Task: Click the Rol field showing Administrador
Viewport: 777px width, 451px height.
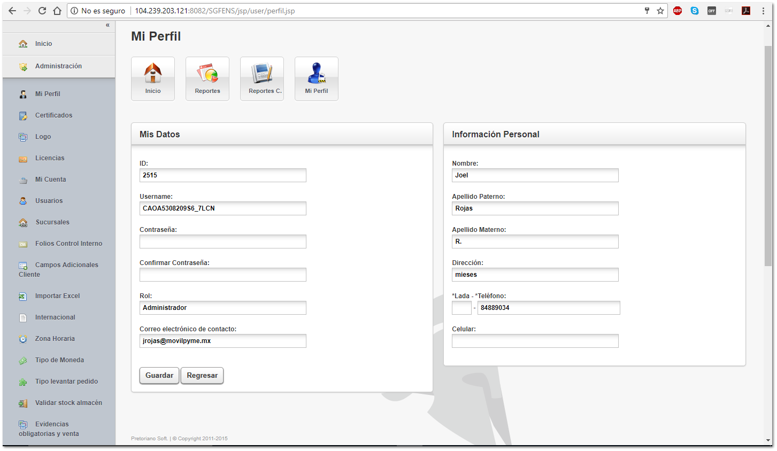Action: [223, 308]
